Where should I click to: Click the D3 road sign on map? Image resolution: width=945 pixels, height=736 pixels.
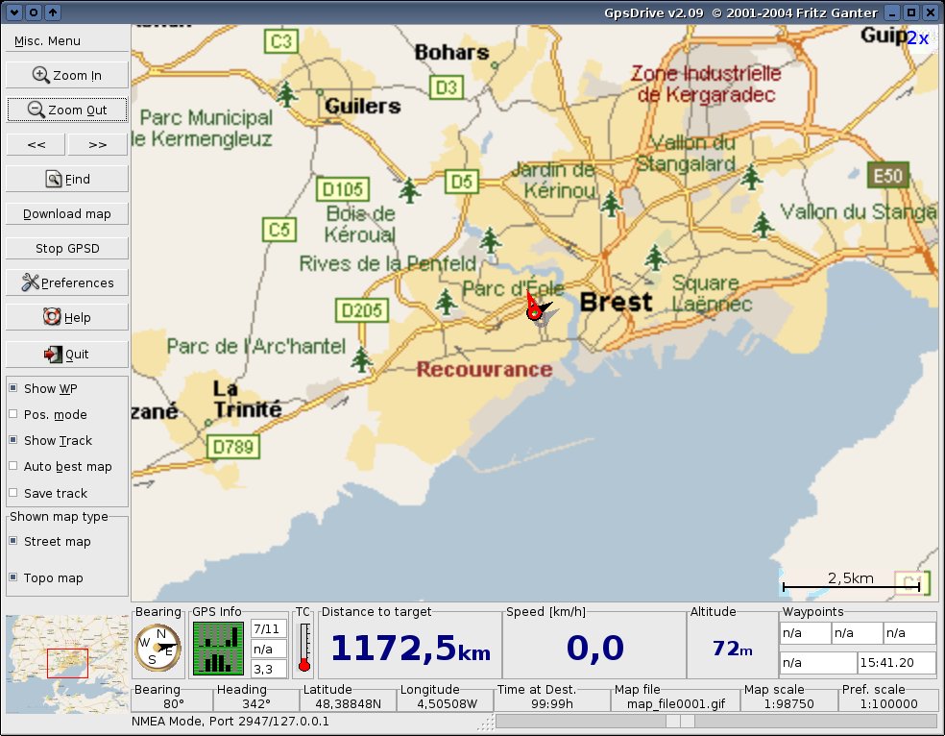pos(447,88)
